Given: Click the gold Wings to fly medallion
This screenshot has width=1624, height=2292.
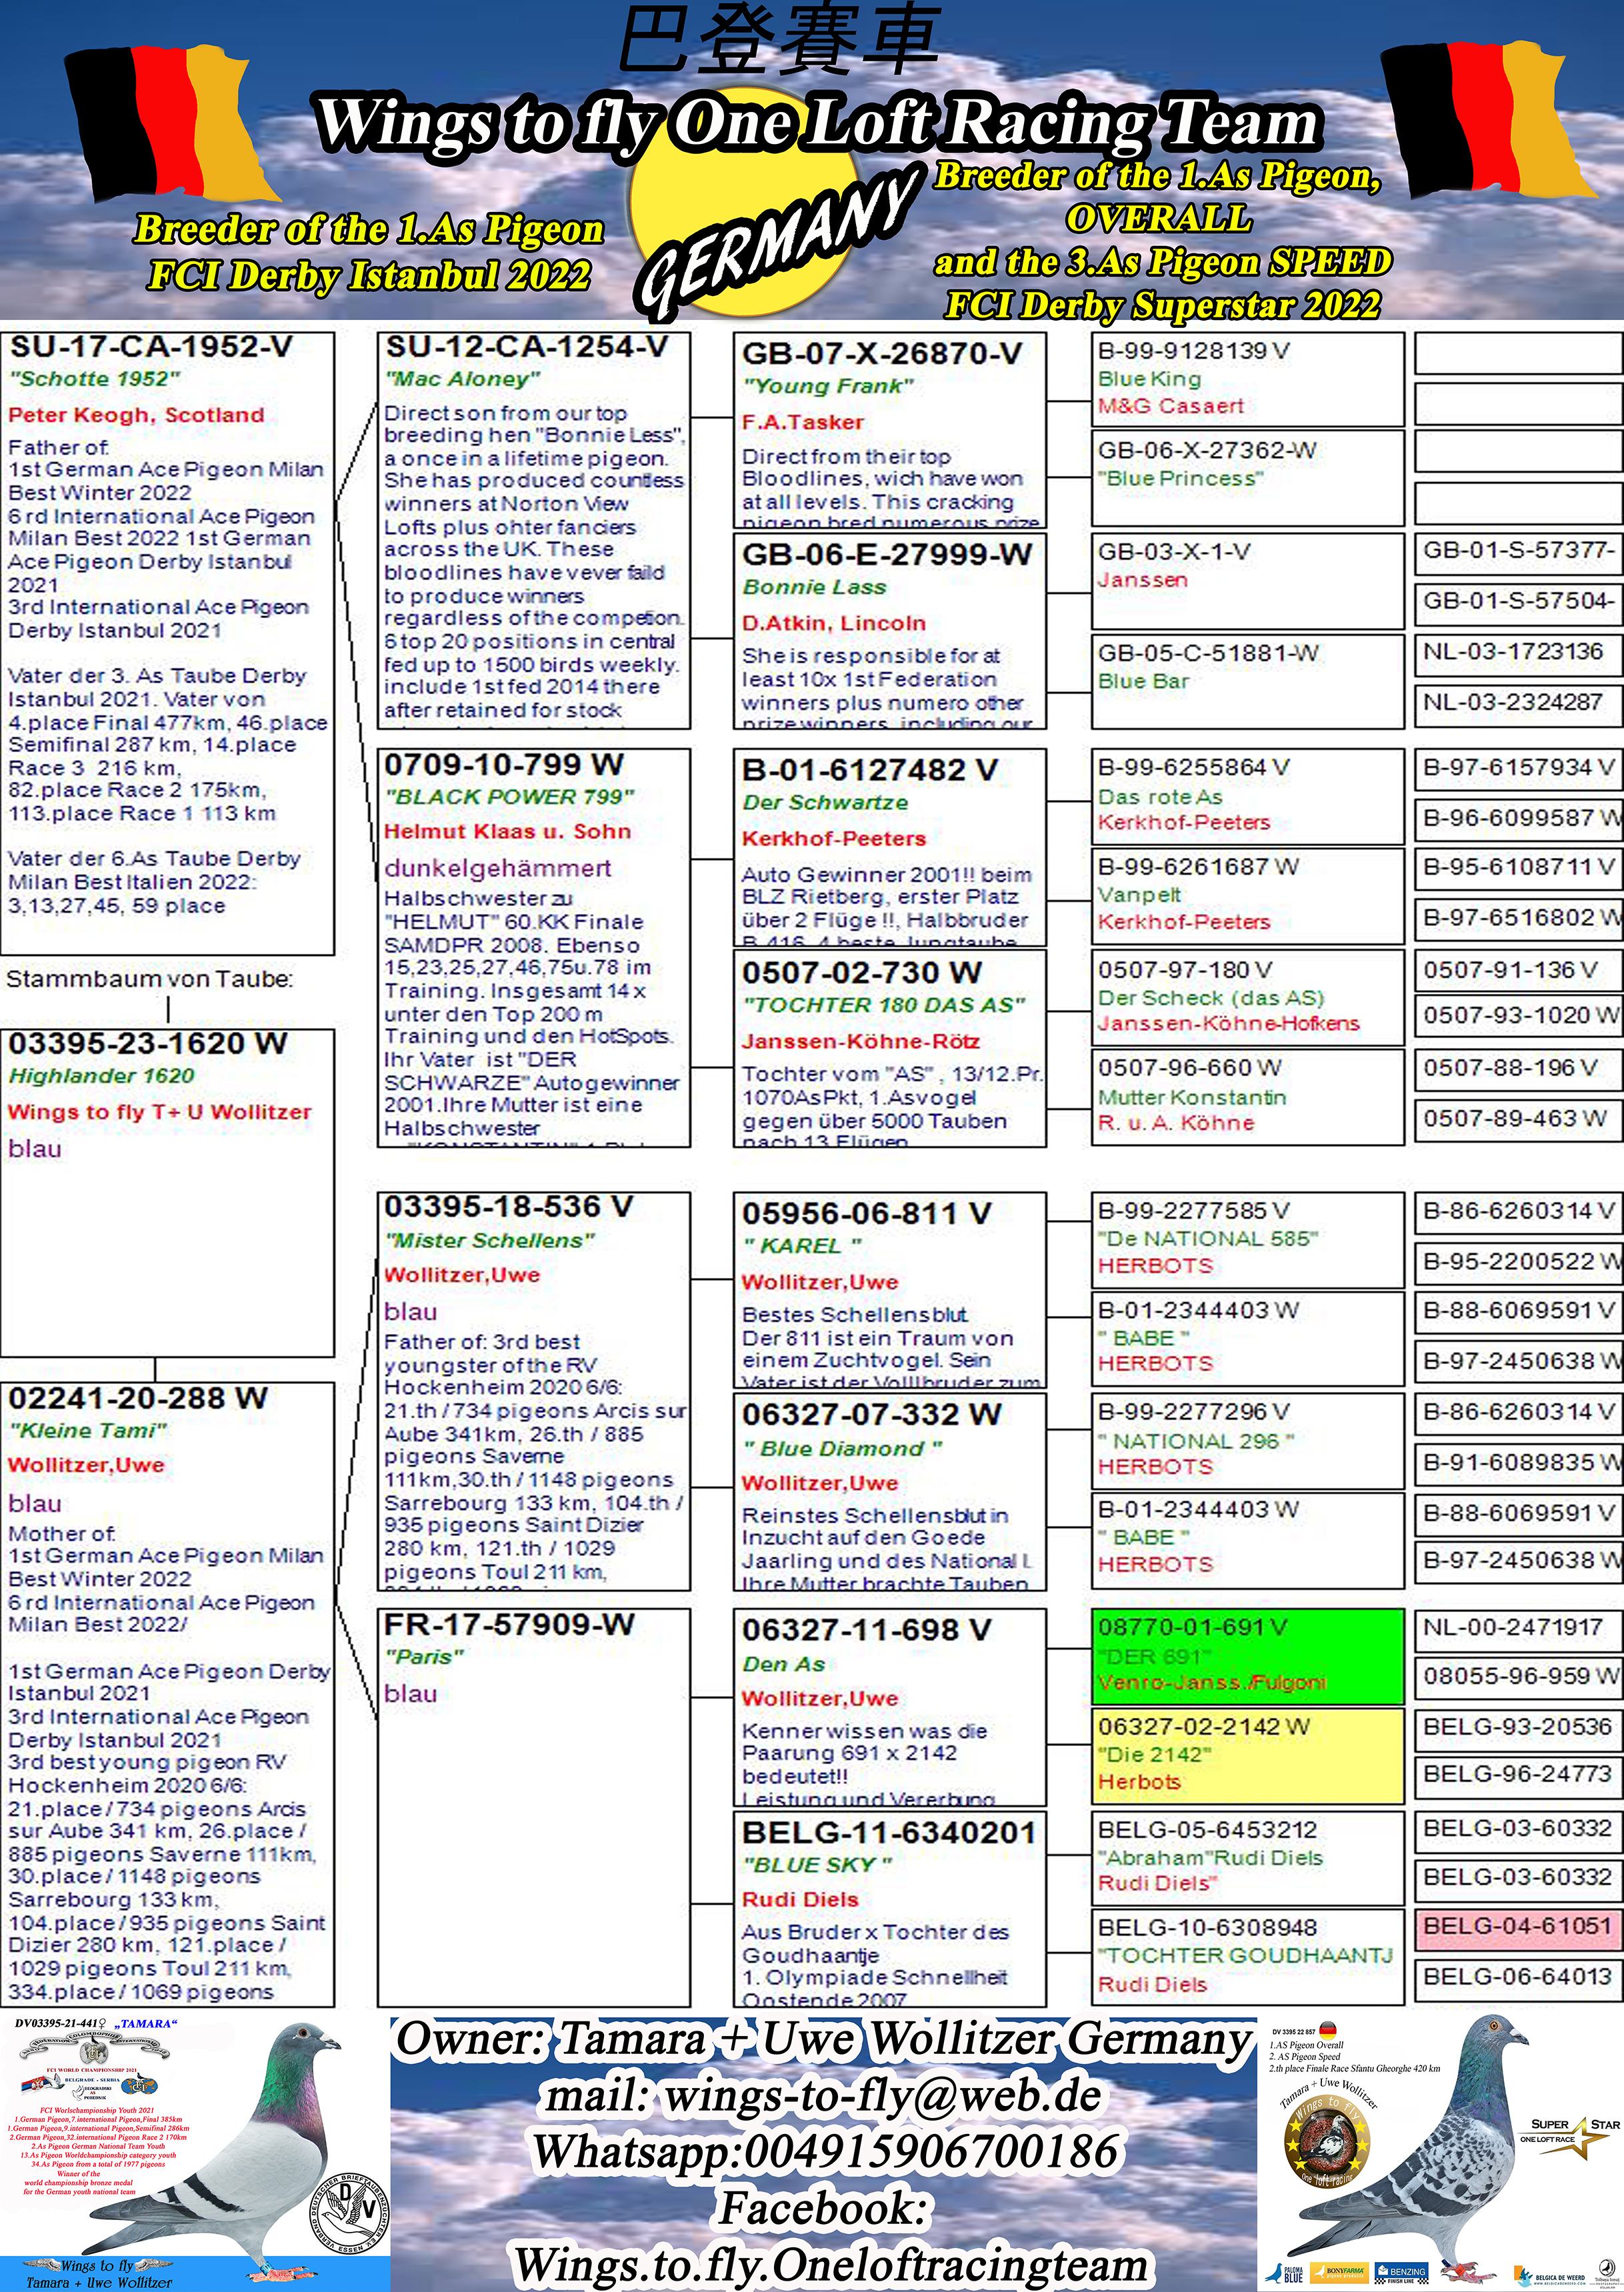Looking at the screenshot, I should pos(1327,2142).
